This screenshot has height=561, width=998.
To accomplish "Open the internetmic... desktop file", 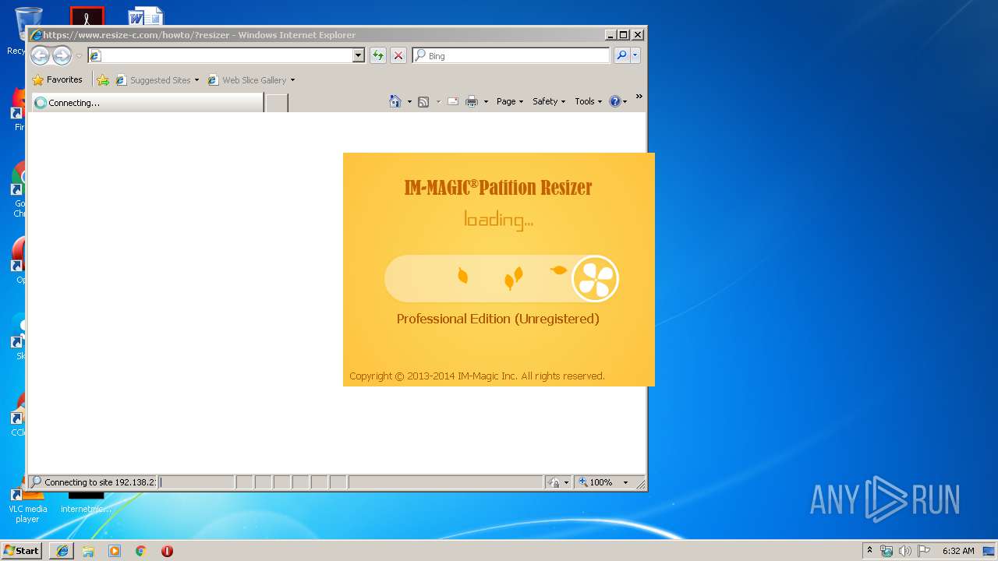I will click(86, 503).
